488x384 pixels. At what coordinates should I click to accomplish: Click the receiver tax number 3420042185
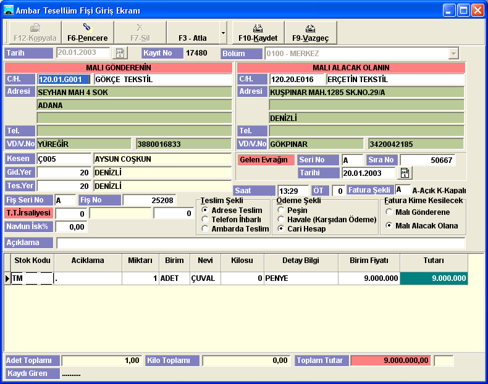[x=416, y=144]
